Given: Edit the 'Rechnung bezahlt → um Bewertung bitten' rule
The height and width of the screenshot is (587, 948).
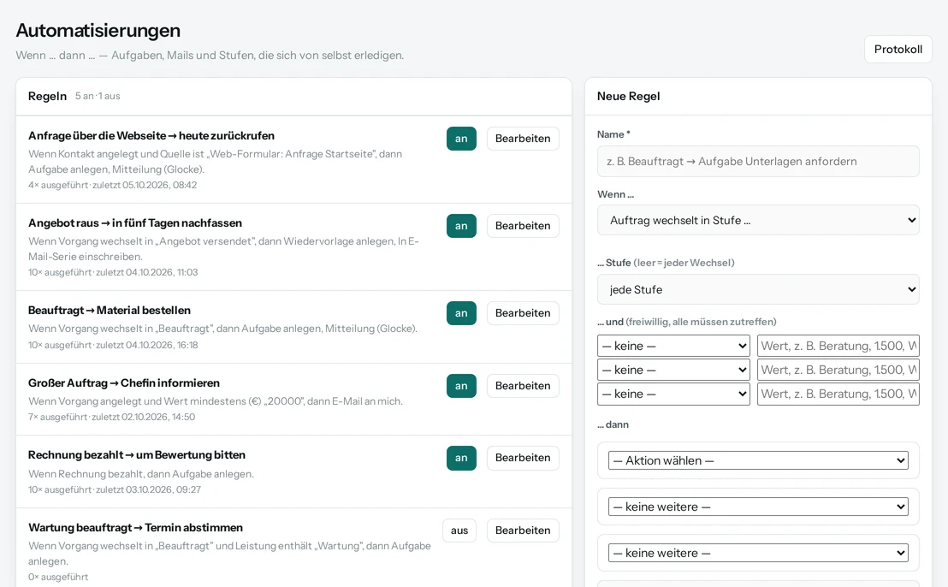Looking at the screenshot, I should click(523, 458).
